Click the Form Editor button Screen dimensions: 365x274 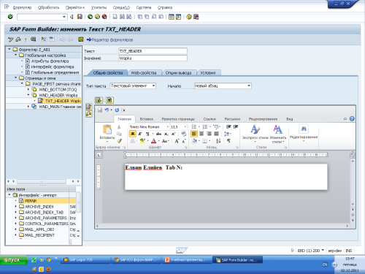pos(109,39)
